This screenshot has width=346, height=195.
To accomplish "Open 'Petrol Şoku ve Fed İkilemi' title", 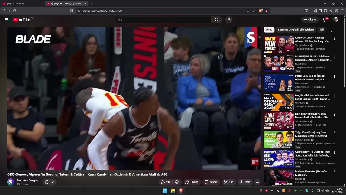I will point(312,78).
